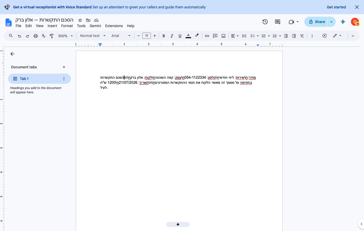Open the Normal text style dropdown
Viewport: 364px width, 231px height.
pos(93,36)
